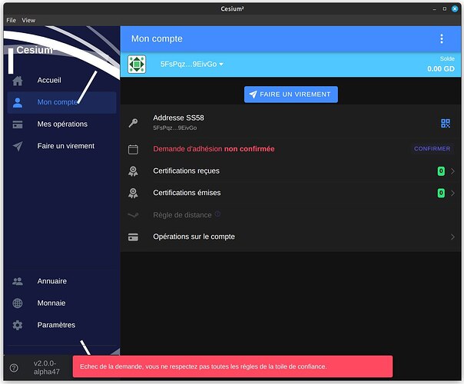Click the Règle de distance row

point(290,215)
